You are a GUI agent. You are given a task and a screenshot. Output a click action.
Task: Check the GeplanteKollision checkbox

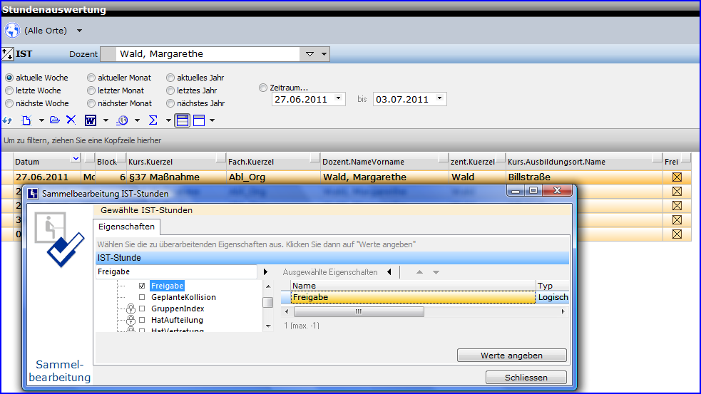[142, 298]
